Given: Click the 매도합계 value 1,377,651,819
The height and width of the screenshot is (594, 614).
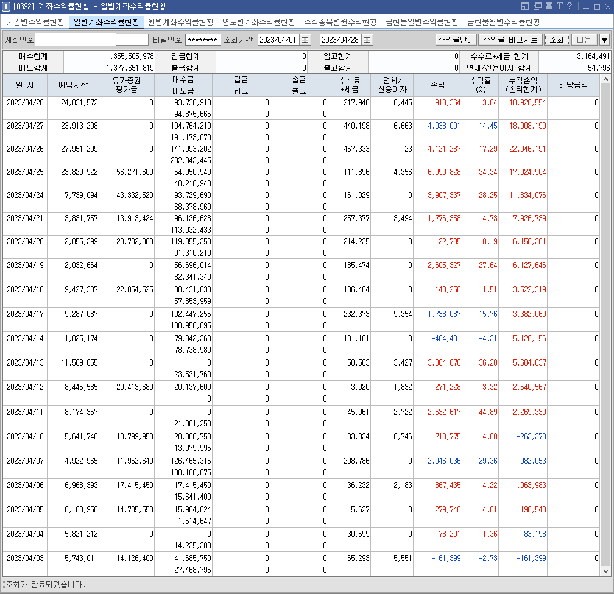Looking at the screenshot, I should coord(130,68).
